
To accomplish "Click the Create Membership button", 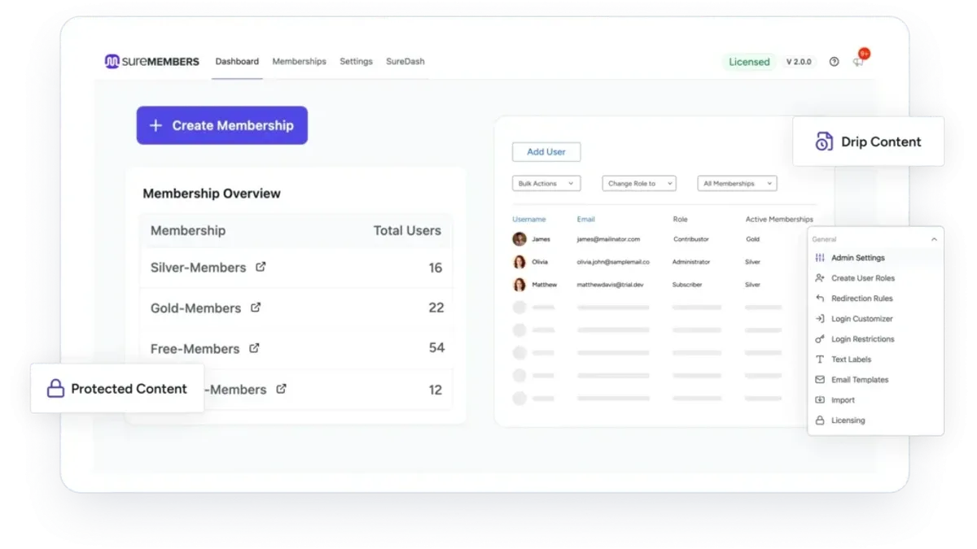I will (222, 125).
